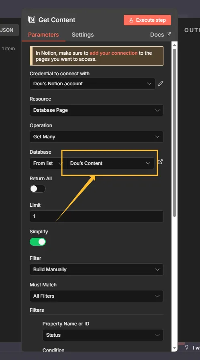This screenshot has height=360, width=200.
Task: Click the scrollbar down arrow
Action: (175, 348)
